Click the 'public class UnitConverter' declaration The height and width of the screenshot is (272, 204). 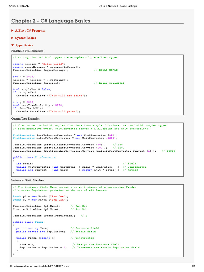(35, 157)
